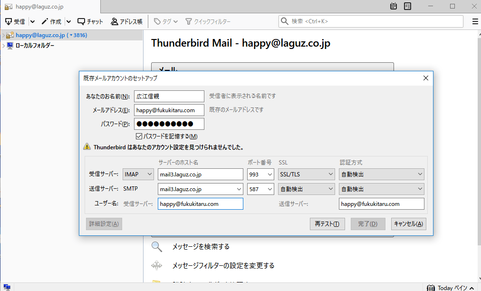The height and width of the screenshot is (291, 481).
Task: Click the キャンセル(A) button
Action: (x=409, y=224)
